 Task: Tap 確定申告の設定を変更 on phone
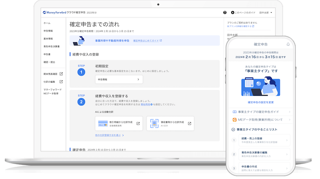click(261, 102)
